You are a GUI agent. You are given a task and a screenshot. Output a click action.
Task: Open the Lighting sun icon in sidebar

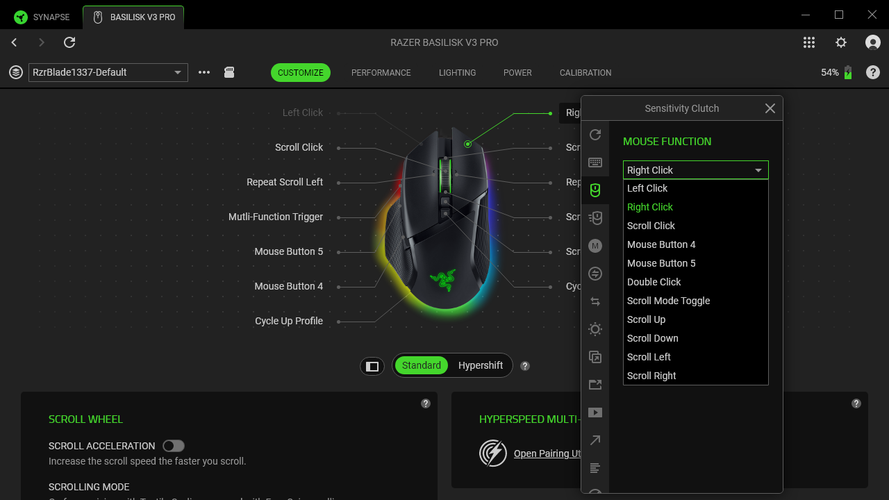[595, 329]
